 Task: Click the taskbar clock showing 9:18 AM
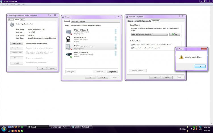point(207,128)
